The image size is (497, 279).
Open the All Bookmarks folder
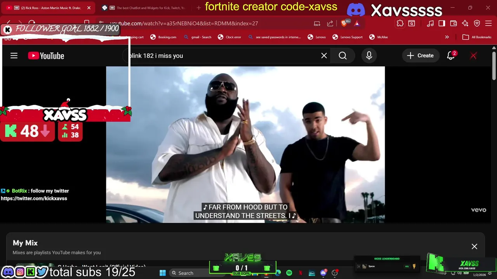[x=477, y=37]
